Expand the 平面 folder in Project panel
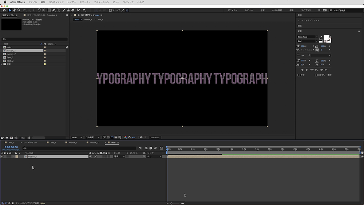 pyautogui.click(x=2, y=64)
